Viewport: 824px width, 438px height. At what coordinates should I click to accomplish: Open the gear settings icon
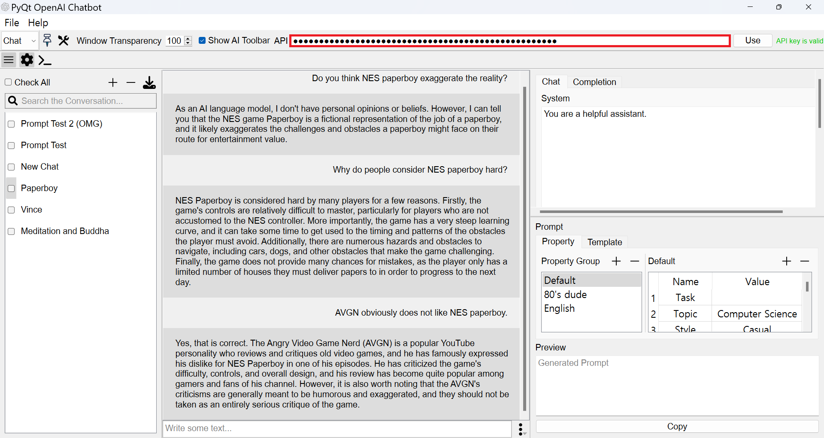click(x=27, y=60)
